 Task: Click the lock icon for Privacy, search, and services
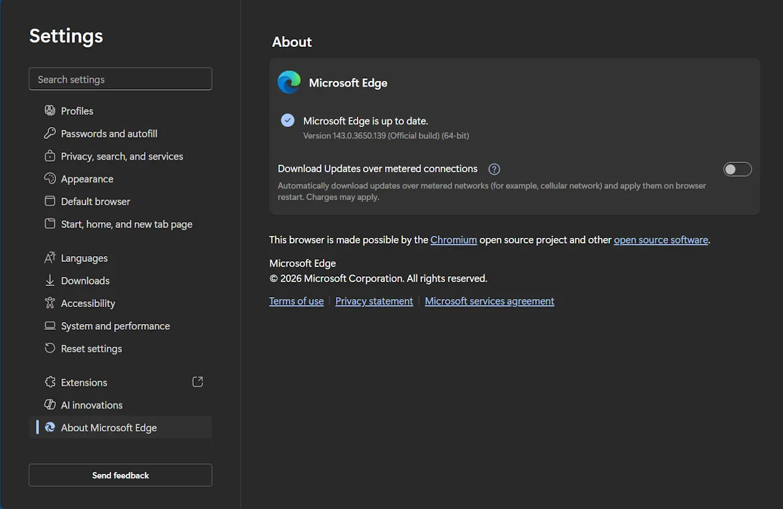coord(50,156)
